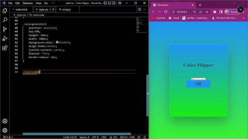Click Live Server Port : 5500 status

[x=127, y=137]
